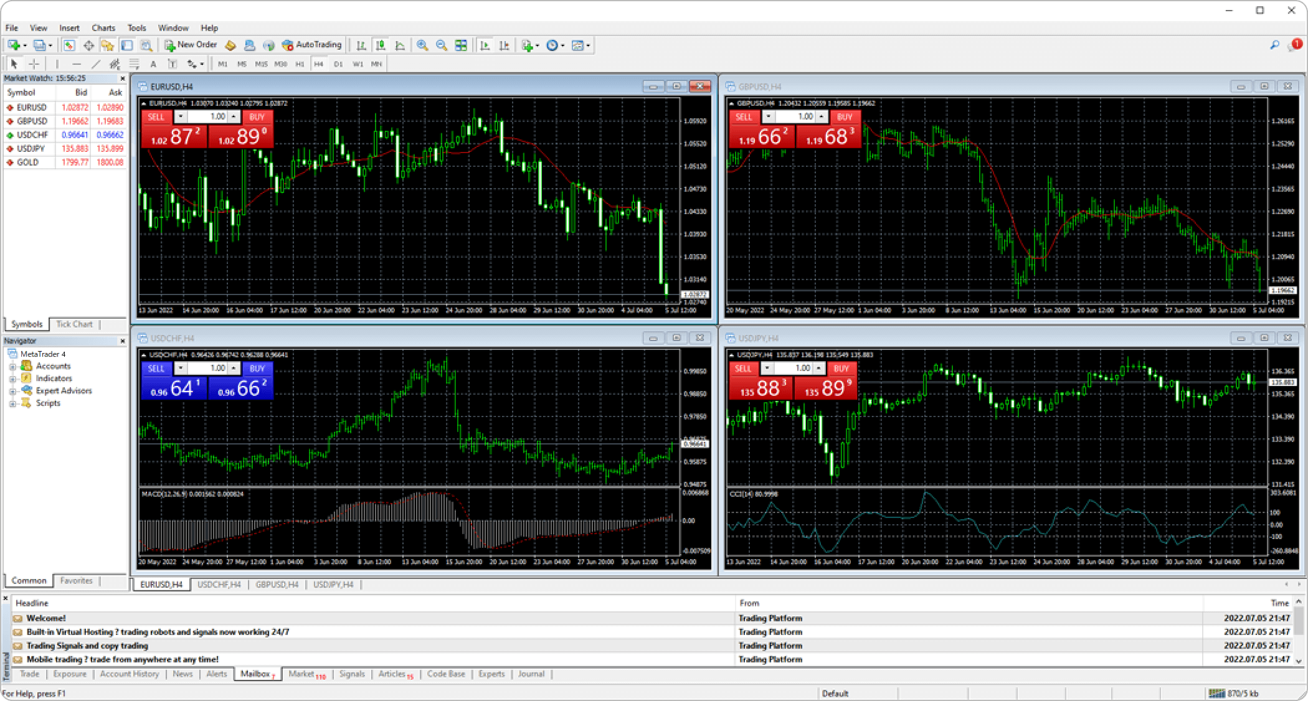Image resolution: width=1308 pixels, height=701 pixels.
Task: Open the Charts menu
Action: [x=103, y=28]
